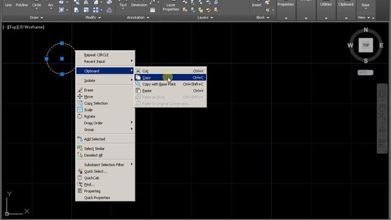Image resolution: width=391 pixels, height=220 pixels.
Task: Click the Scale icon in context menu
Action: tap(80, 110)
